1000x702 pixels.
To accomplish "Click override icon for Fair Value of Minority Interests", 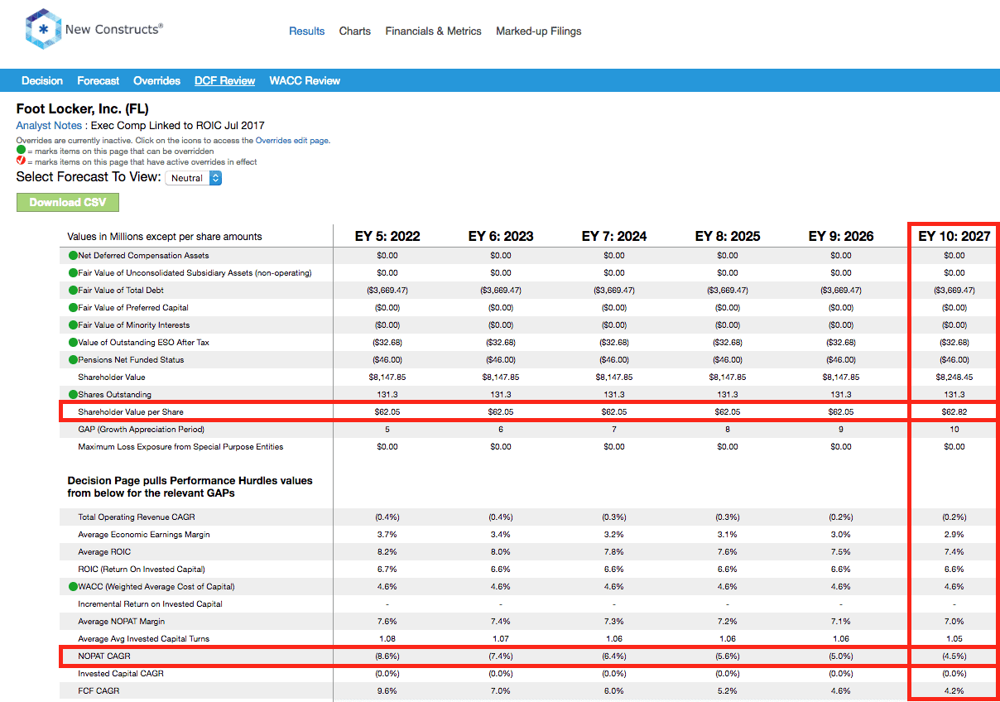I will [x=73, y=325].
